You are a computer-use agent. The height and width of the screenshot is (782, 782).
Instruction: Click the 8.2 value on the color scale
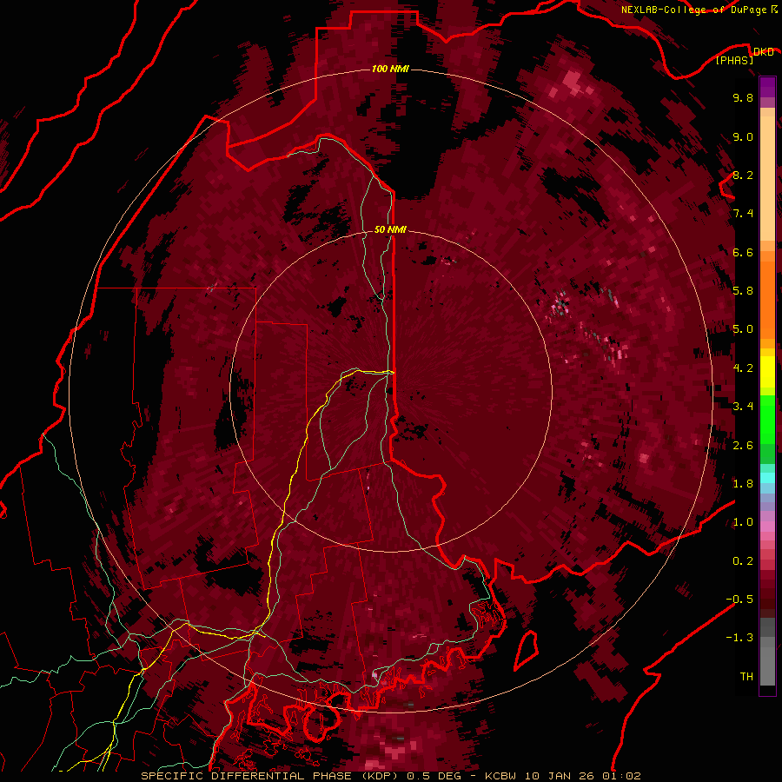click(743, 175)
